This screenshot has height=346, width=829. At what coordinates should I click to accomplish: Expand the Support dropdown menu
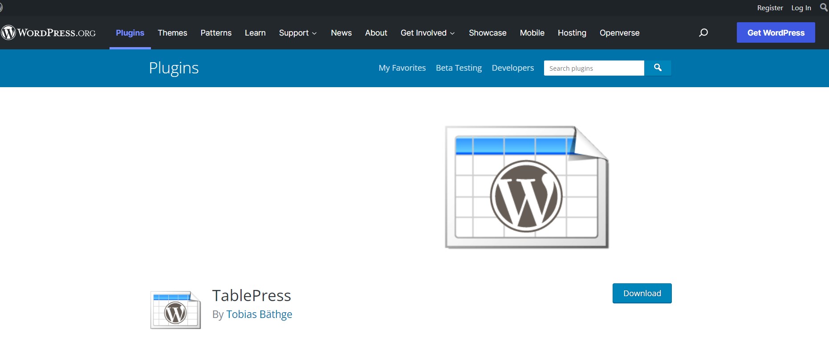(x=297, y=33)
